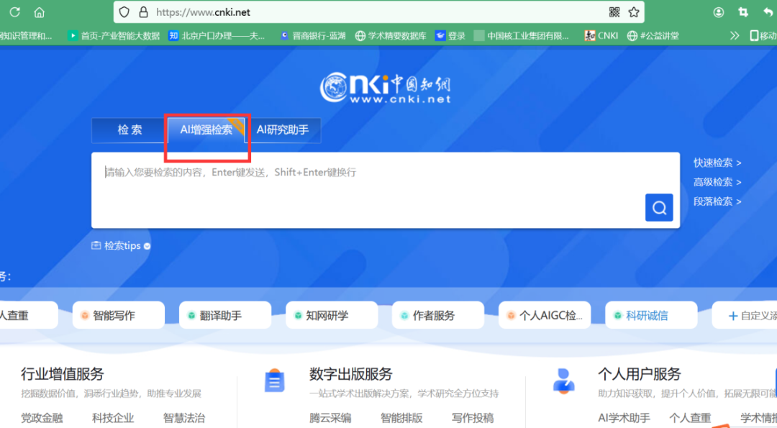This screenshot has height=428, width=777.
Task: Open the 学术精要数据库 bookmark
Action: (x=391, y=36)
